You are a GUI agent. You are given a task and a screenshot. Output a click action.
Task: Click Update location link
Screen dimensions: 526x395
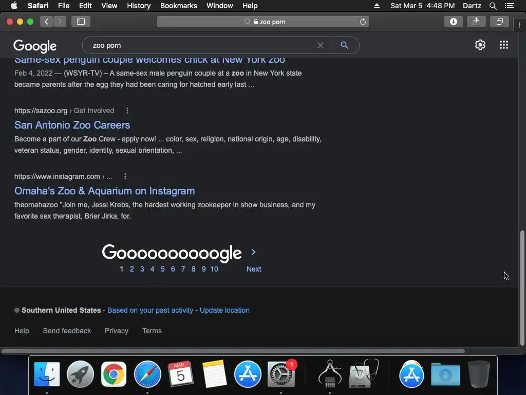coord(225,310)
